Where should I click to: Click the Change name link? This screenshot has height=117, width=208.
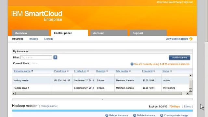(49, 106)
